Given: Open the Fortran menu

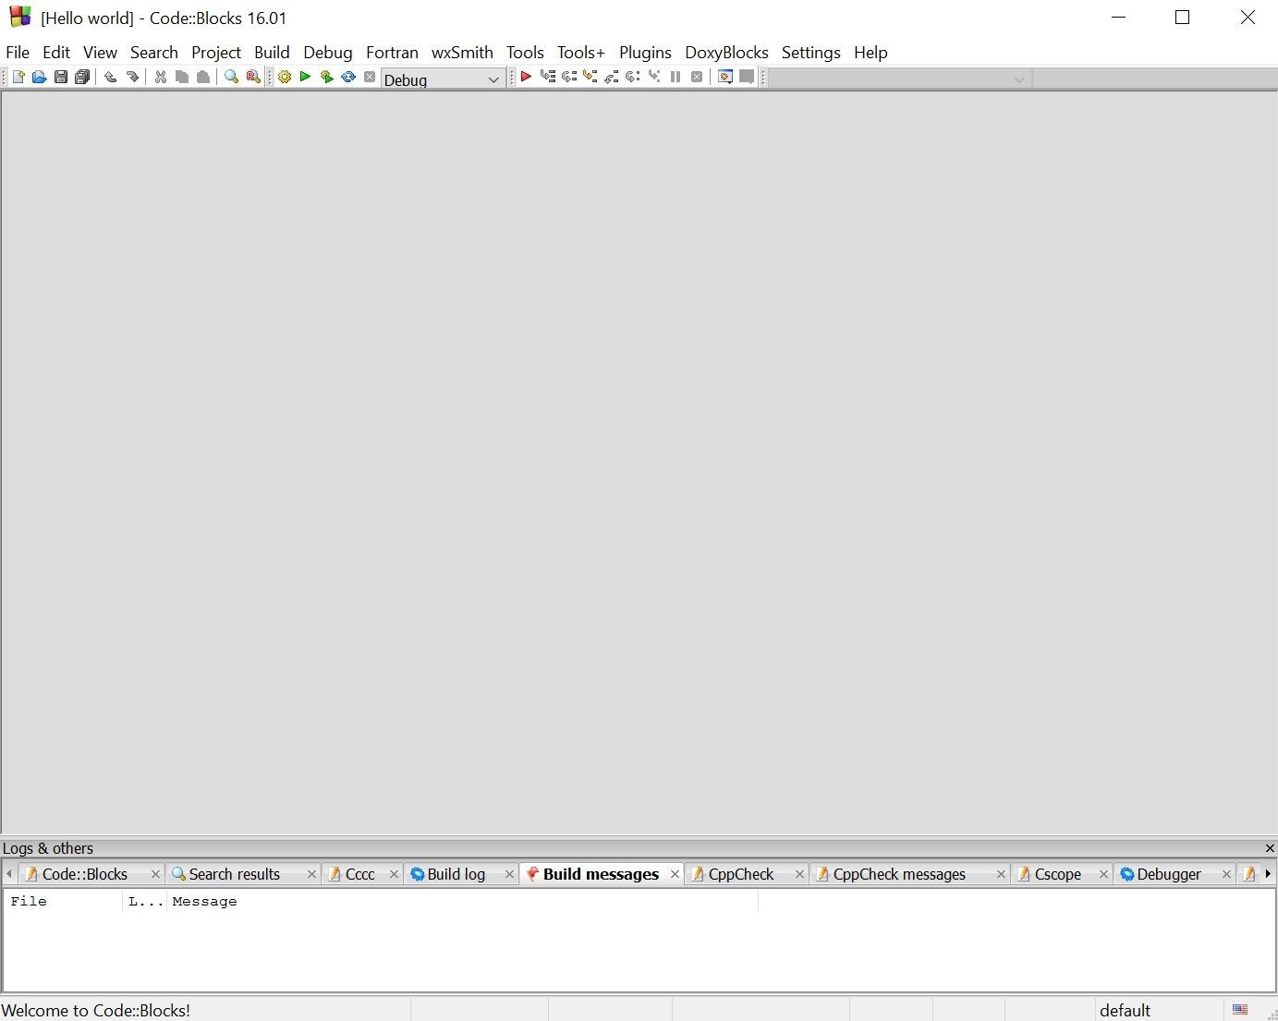Looking at the screenshot, I should tap(392, 53).
